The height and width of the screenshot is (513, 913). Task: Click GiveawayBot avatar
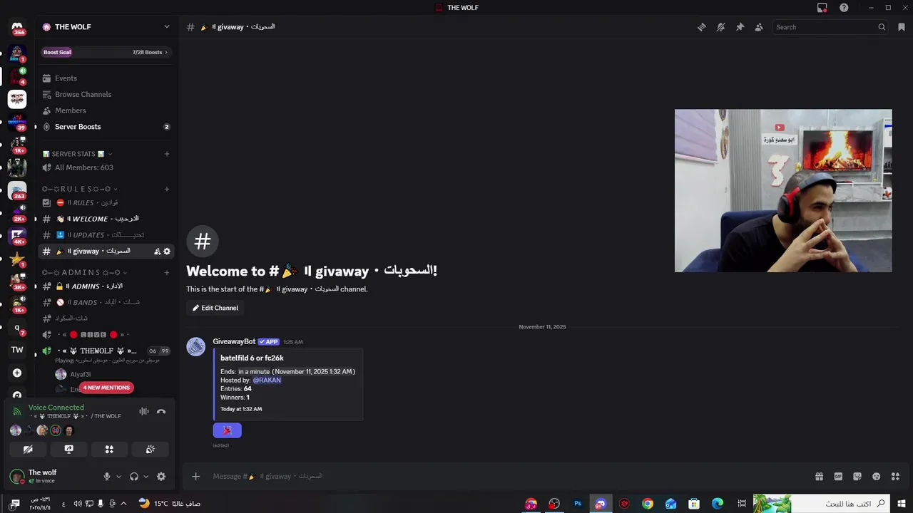point(196,347)
